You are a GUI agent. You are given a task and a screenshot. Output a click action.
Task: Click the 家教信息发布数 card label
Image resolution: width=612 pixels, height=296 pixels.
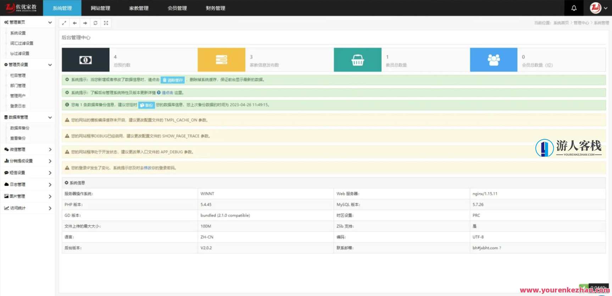coord(264,65)
